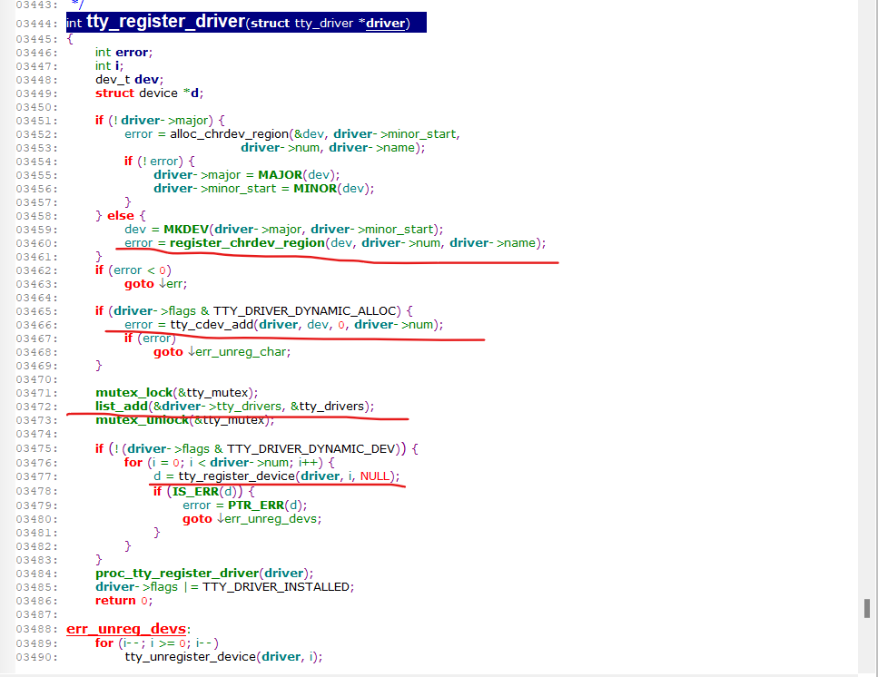
Task: Click the err_unreg_devs label link
Action: (126, 628)
